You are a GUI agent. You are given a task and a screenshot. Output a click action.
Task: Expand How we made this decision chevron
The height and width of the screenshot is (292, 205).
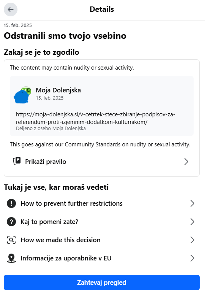click(192, 240)
